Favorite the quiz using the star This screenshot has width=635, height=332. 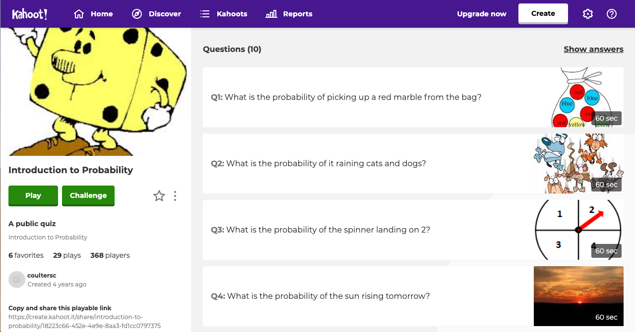[159, 195]
